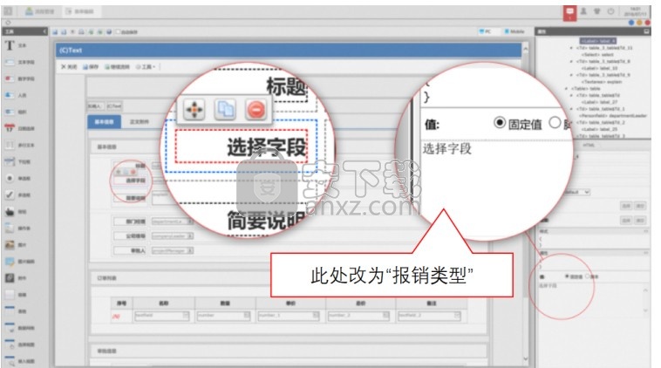
Task: Select the <Personfield> departmentLeader tree item
Action: [x=613, y=115]
